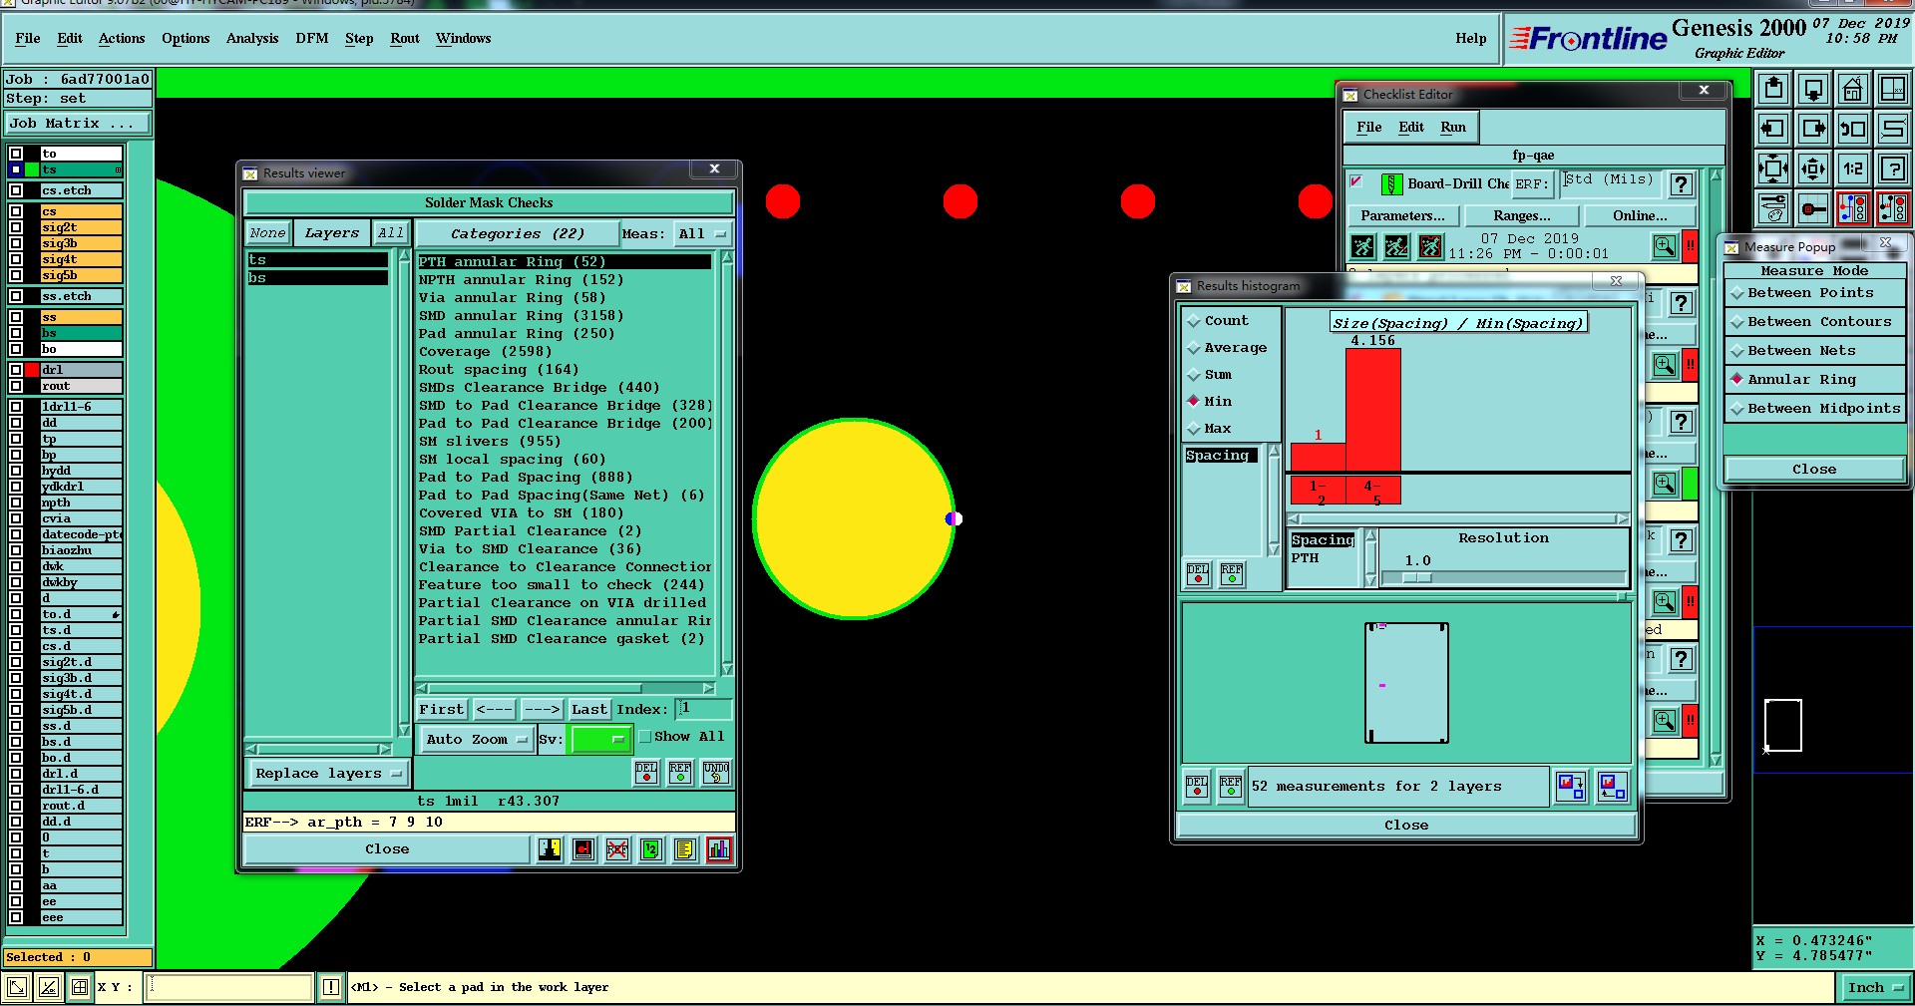This screenshot has width=1915, height=1006.
Task: Click the previous view icon
Action: click(x=1852, y=129)
